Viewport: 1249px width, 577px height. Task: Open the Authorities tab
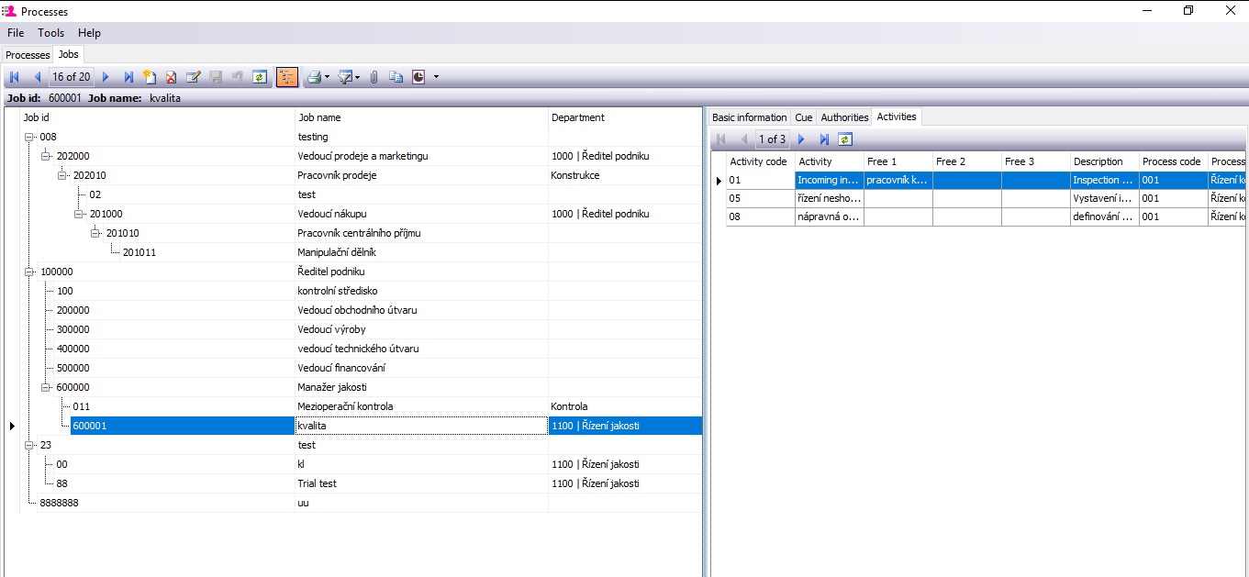[844, 117]
